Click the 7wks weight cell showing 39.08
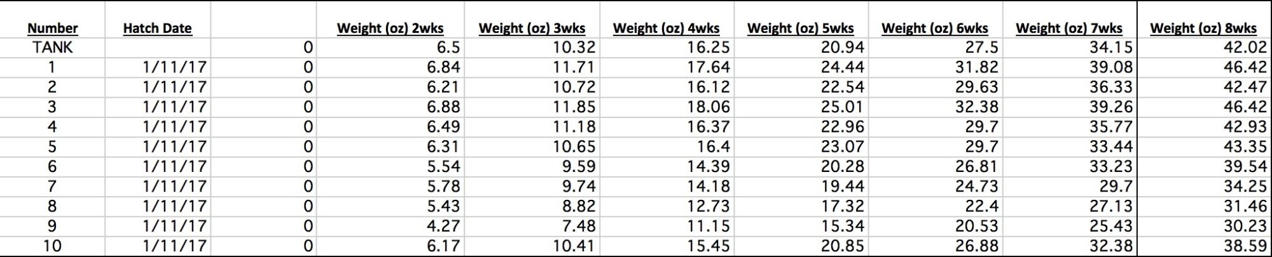1272x257 pixels. coord(1110,67)
